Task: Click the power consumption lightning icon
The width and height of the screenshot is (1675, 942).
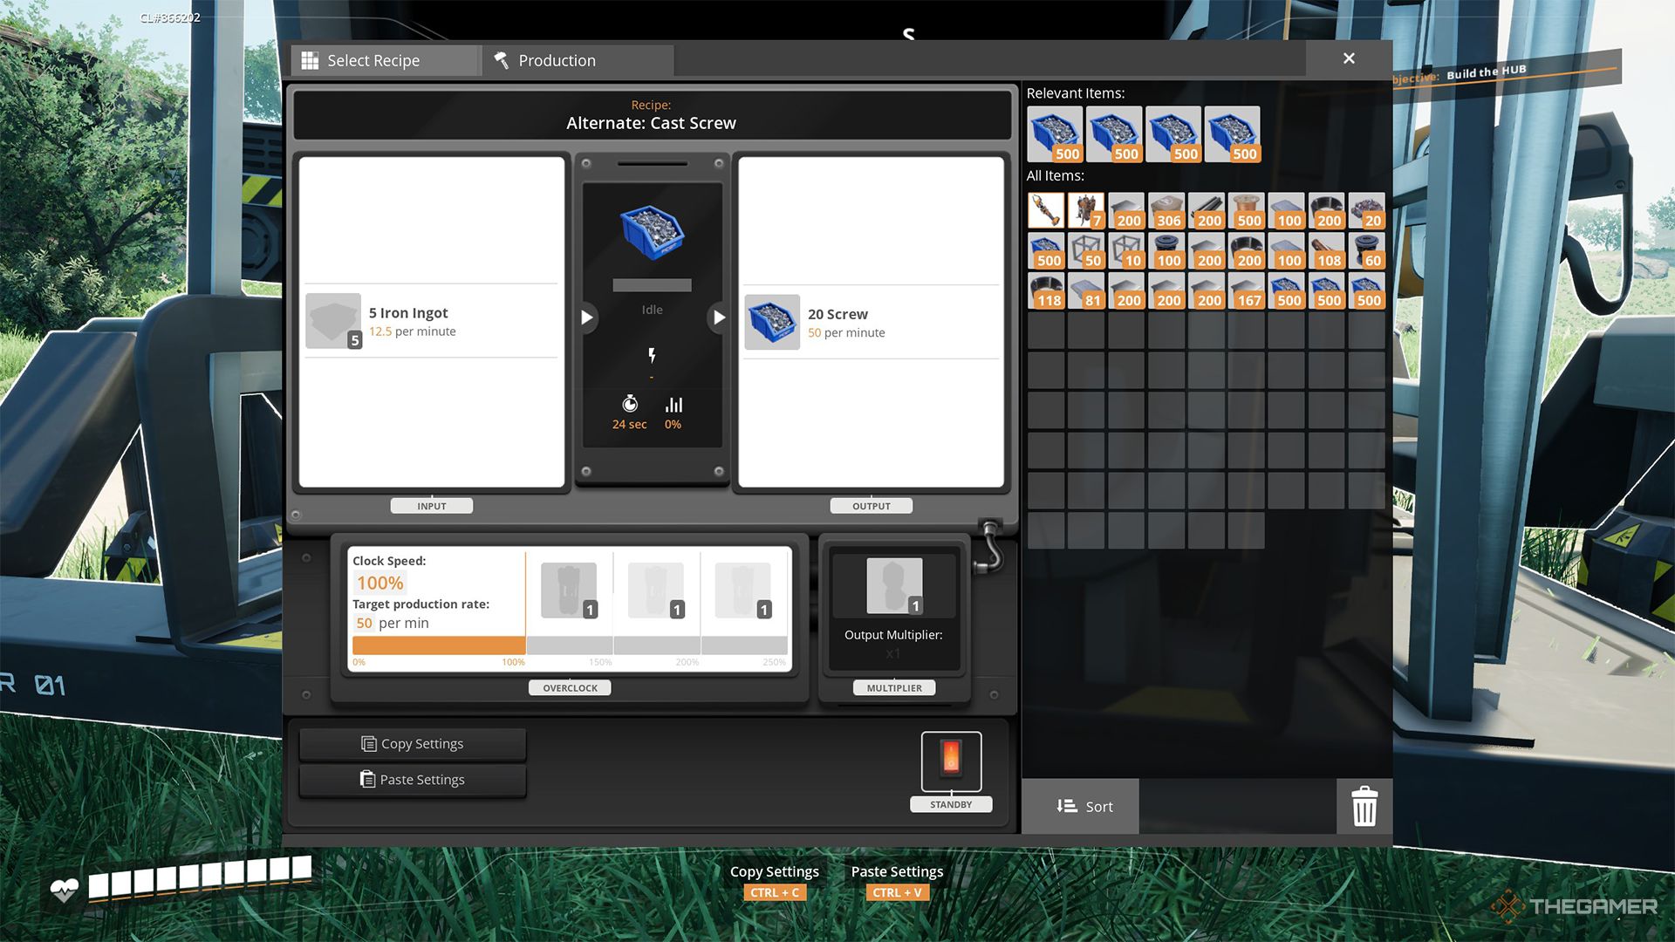Action: pyautogui.click(x=652, y=355)
